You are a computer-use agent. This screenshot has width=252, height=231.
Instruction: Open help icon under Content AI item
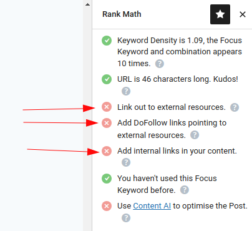coord(126,218)
